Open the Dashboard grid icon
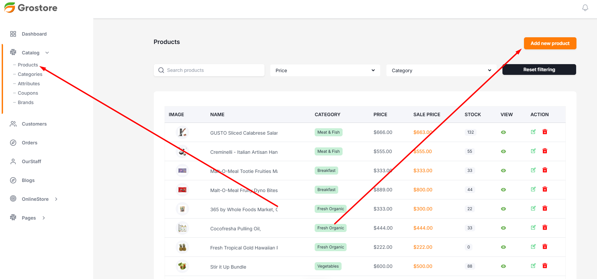Viewport: 597px width, 279px height. click(13, 34)
